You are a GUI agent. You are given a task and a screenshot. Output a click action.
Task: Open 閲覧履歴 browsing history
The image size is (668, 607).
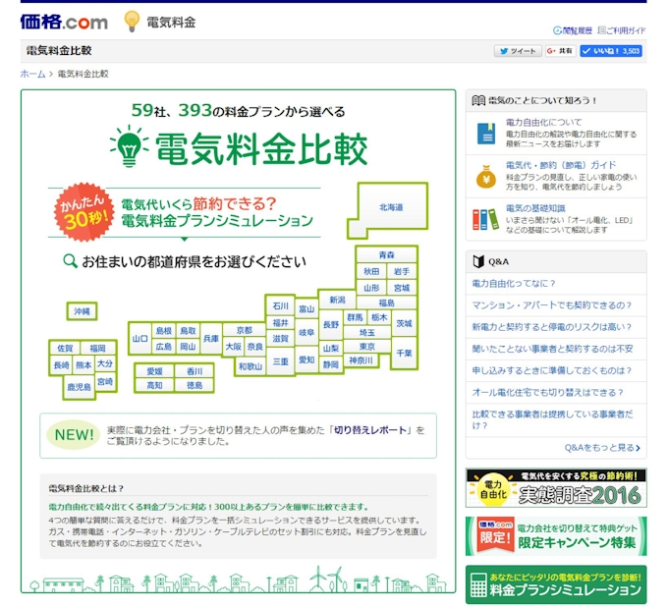[x=573, y=30]
